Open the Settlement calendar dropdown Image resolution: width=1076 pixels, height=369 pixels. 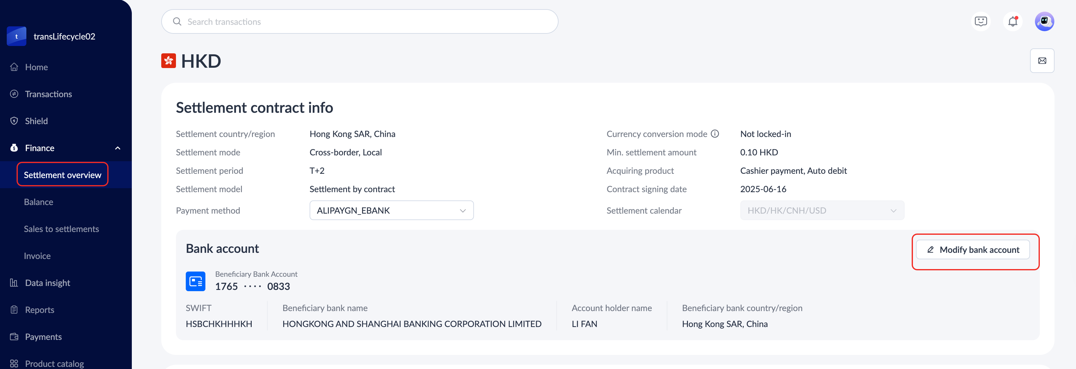[x=822, y=210]
